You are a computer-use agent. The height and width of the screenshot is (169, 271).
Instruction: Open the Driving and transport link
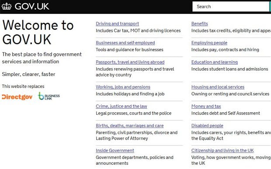(x=117, y=24)
